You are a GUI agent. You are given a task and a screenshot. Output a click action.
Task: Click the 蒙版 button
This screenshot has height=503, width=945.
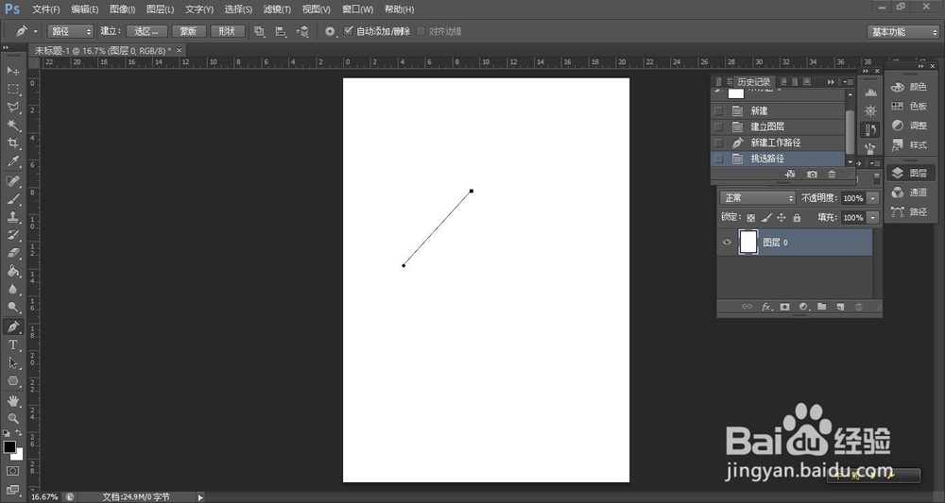click(189, 31)
